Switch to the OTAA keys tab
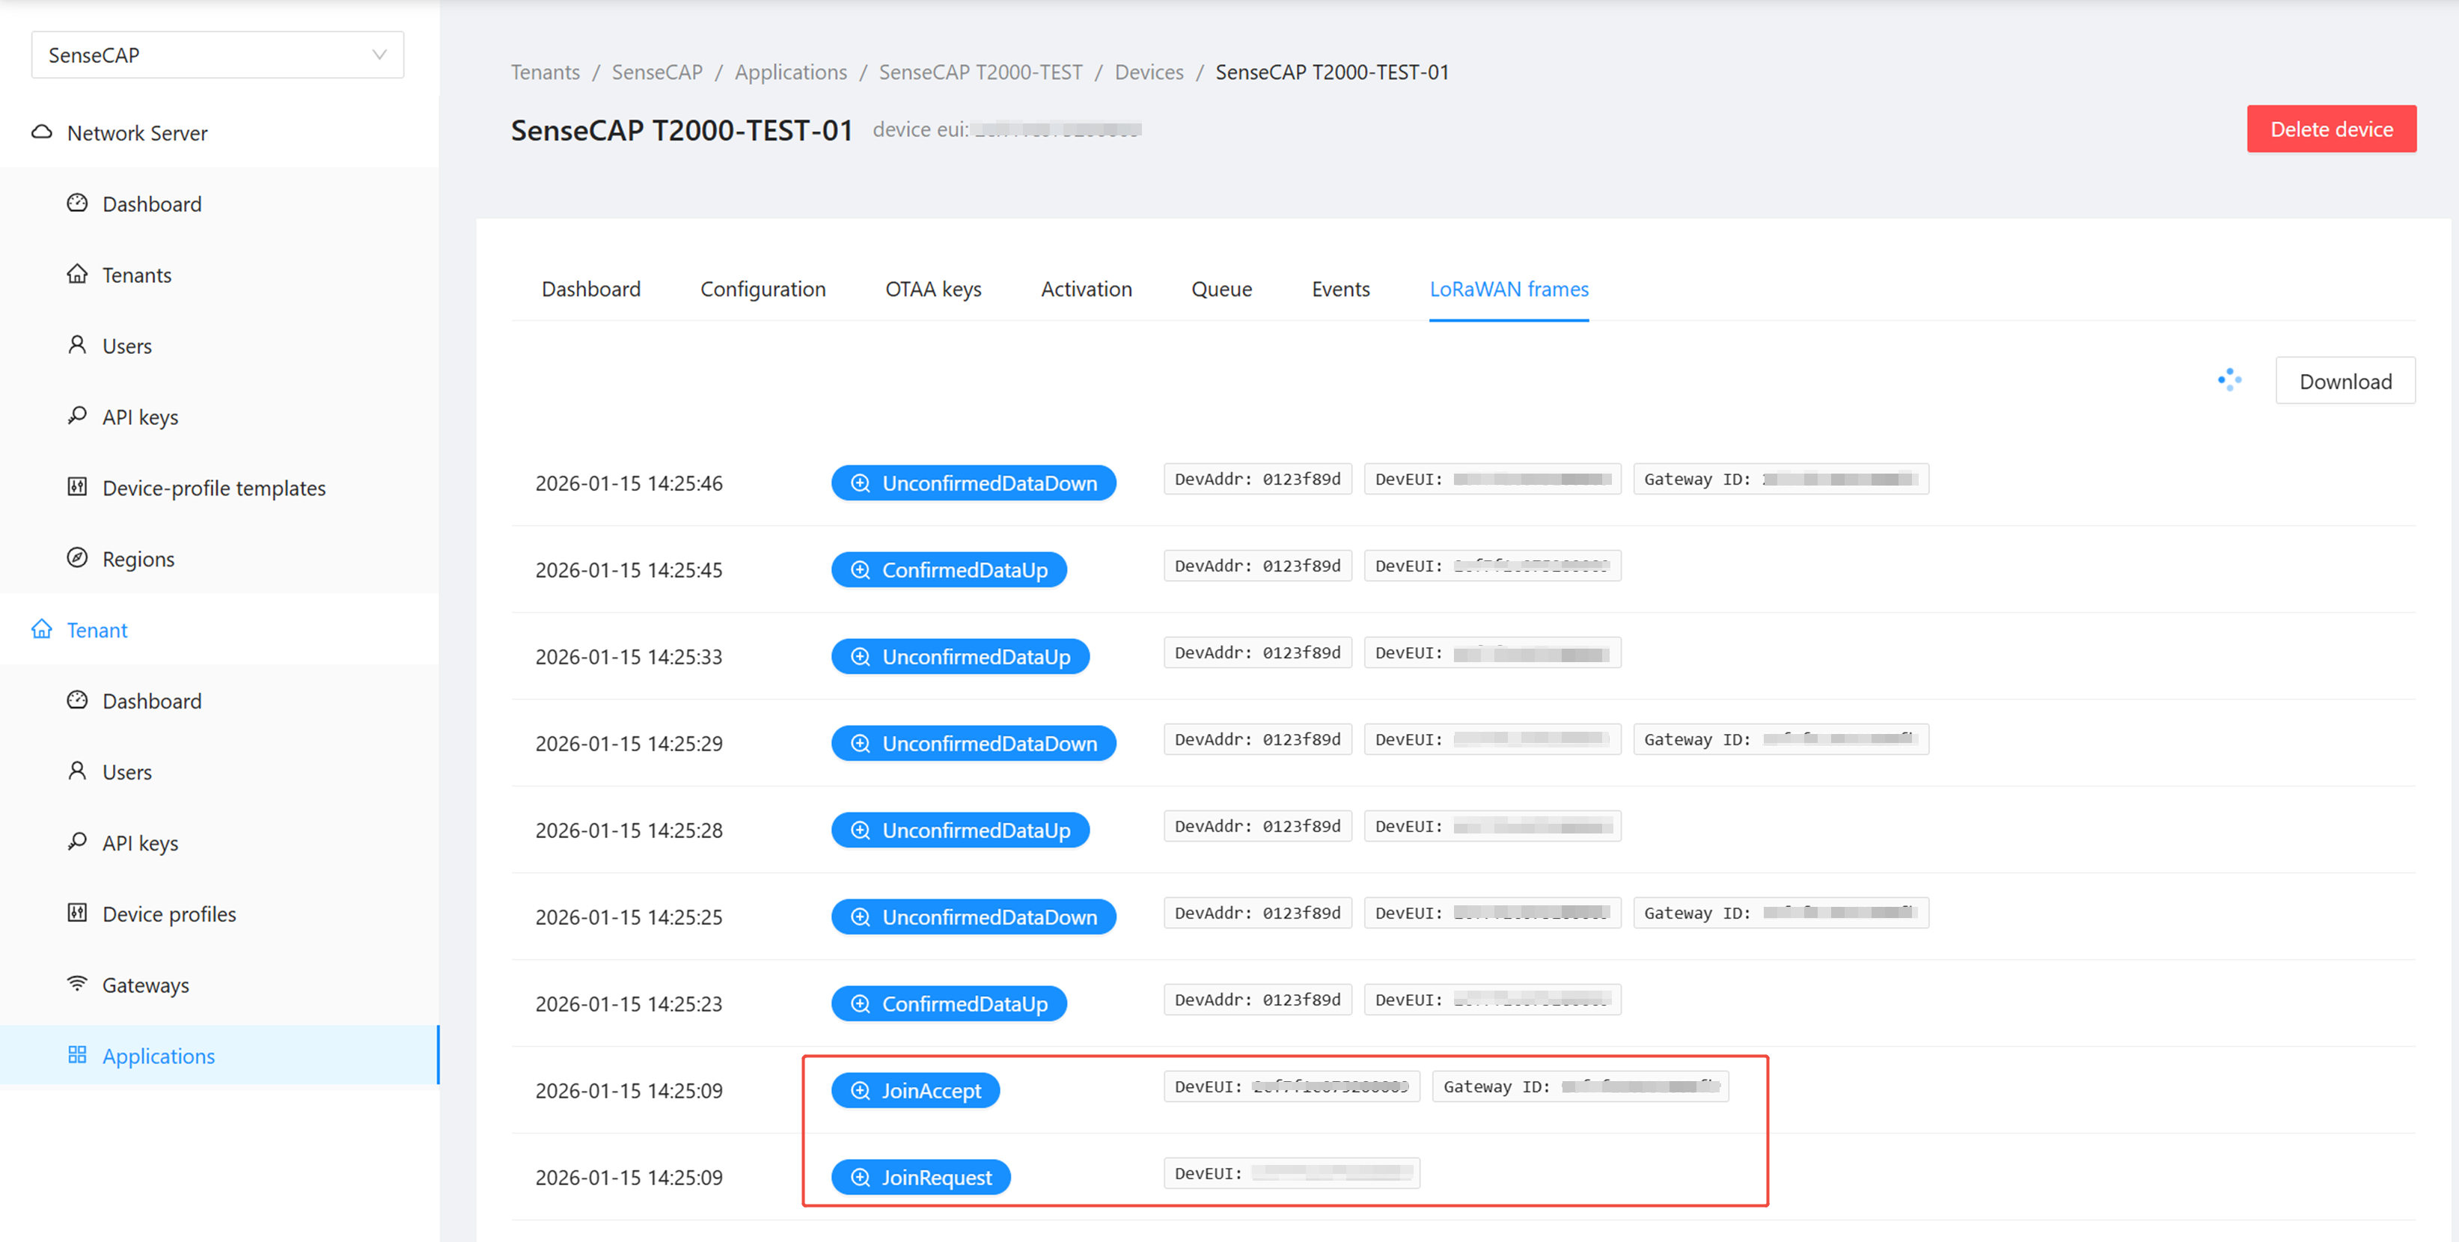The height and width of the screenshot is (1242, 2459). 932,290
